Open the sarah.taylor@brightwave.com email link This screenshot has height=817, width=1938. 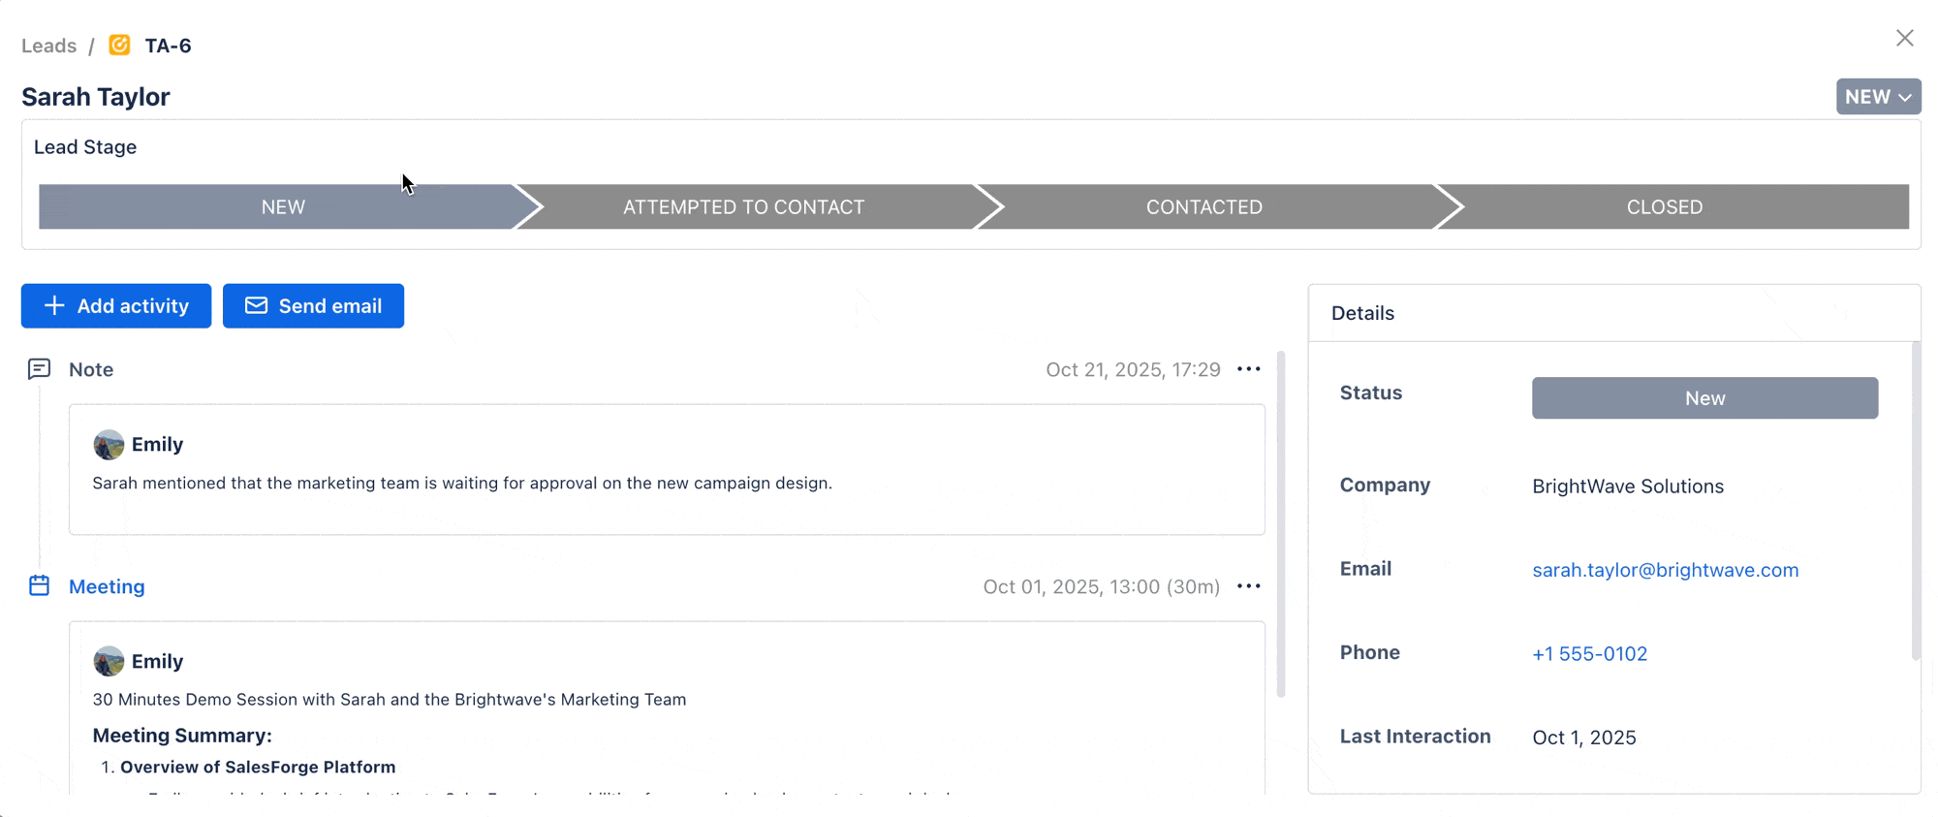1665,570
